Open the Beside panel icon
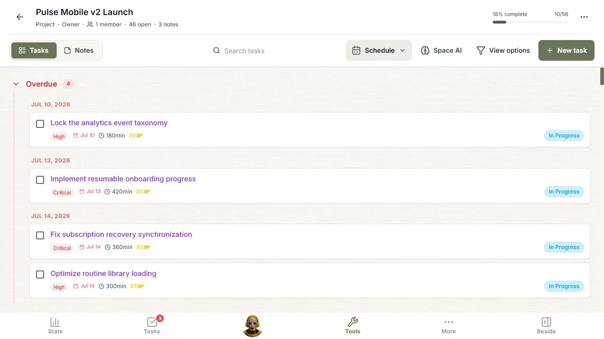This screenshot has height=339, width=604. tap(546, 325)
